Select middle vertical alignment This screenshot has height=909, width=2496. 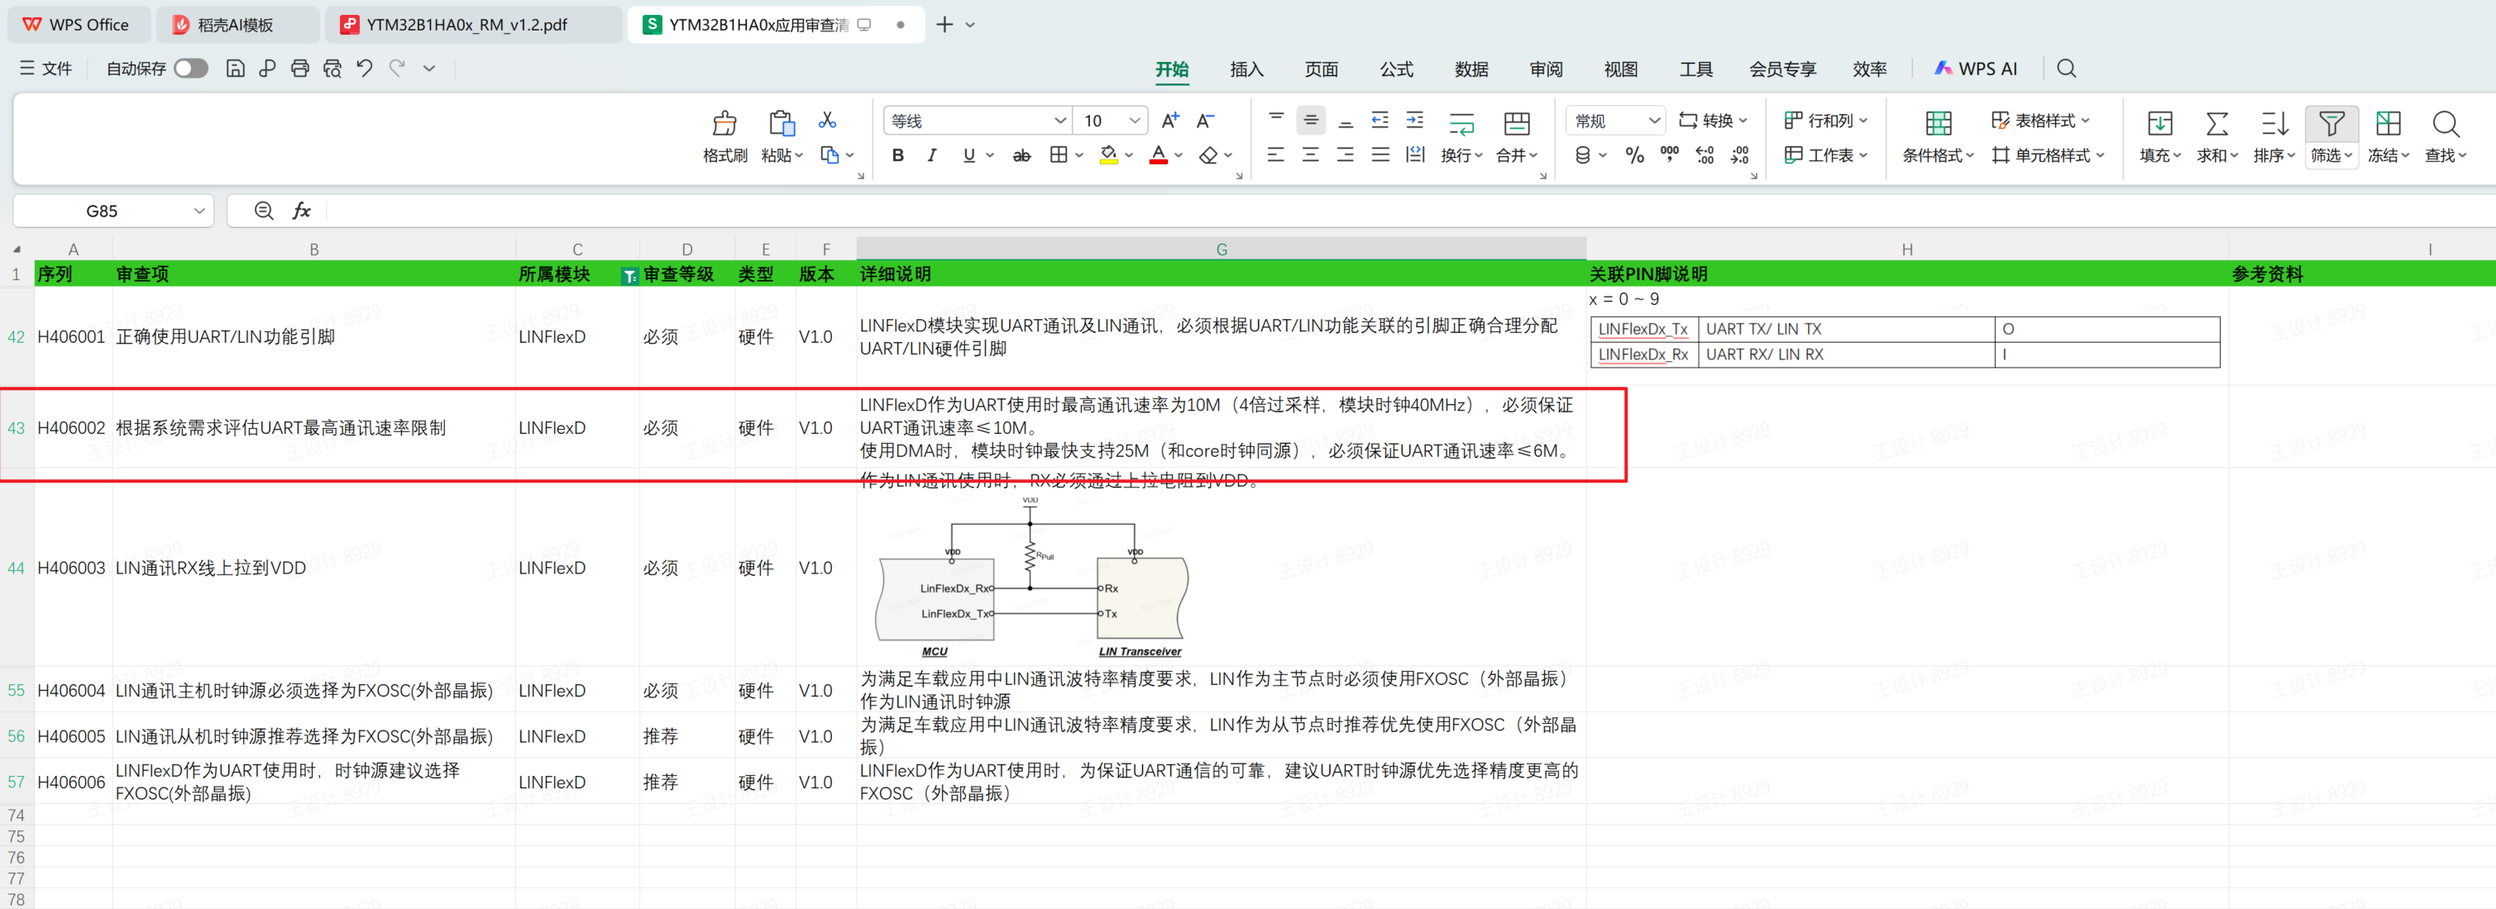pos(1311,120)
